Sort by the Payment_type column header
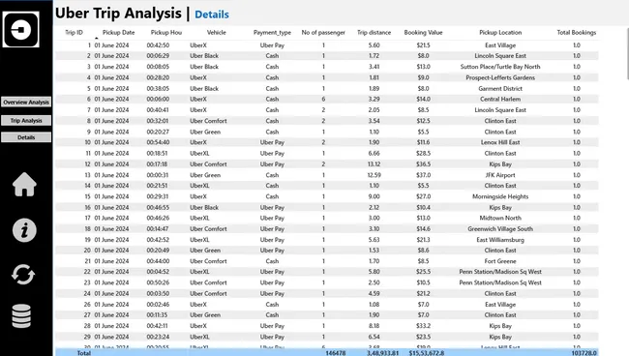This screenshot has width=629, height=356. [x=272, y=33]
